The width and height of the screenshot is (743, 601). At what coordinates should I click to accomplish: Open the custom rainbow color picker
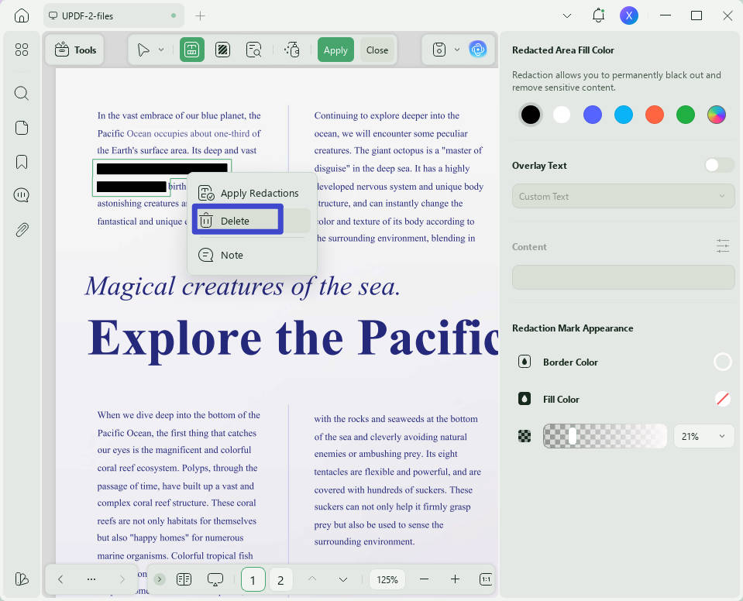[717, 115]
